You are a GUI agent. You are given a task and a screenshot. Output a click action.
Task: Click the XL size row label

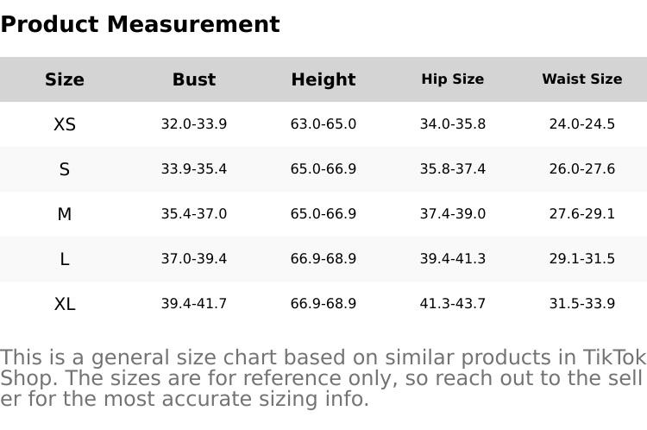coord(65,304)
